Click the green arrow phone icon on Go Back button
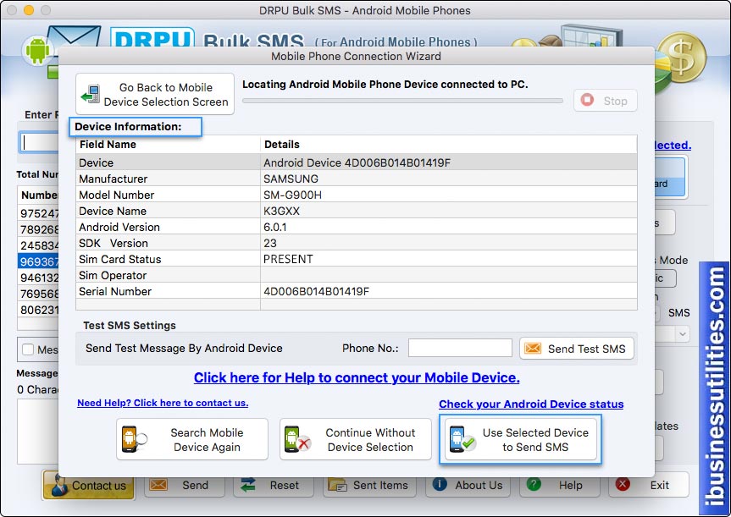Viewport: 731px width, 517px height. click(x=90, y=95)
